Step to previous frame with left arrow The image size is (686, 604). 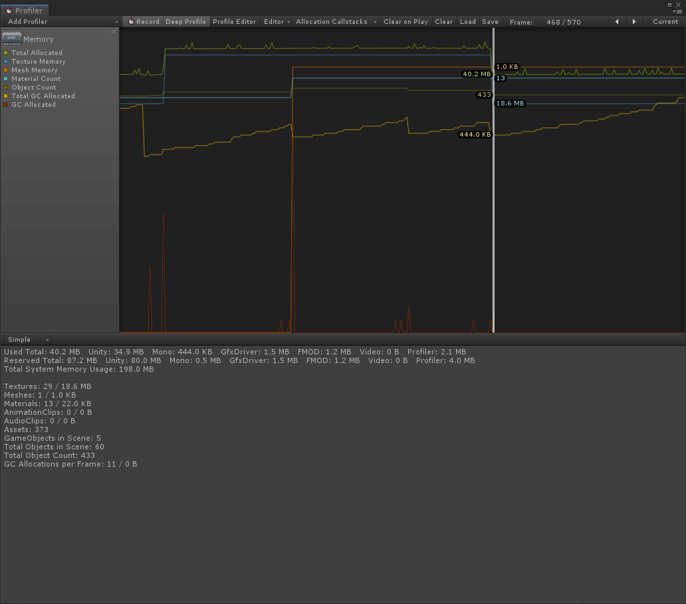[616, 21]
